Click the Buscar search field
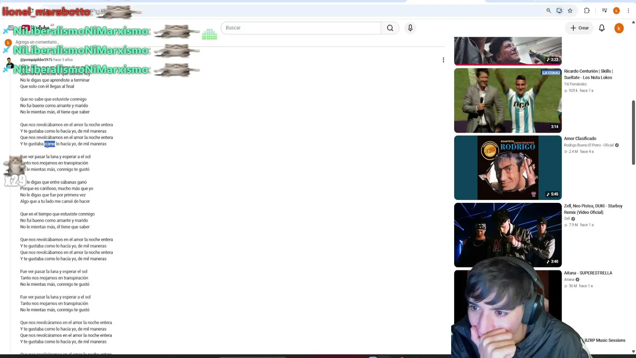This screenshot has height=358, width=636. click(x=301, y=28)
